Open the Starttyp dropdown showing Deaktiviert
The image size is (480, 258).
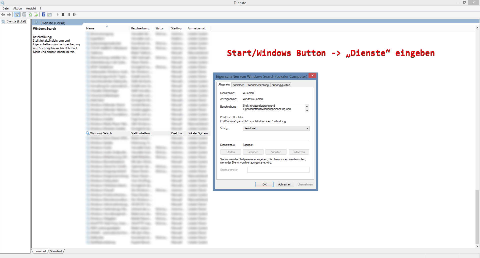pyautogui.click(x=276, y=128)
